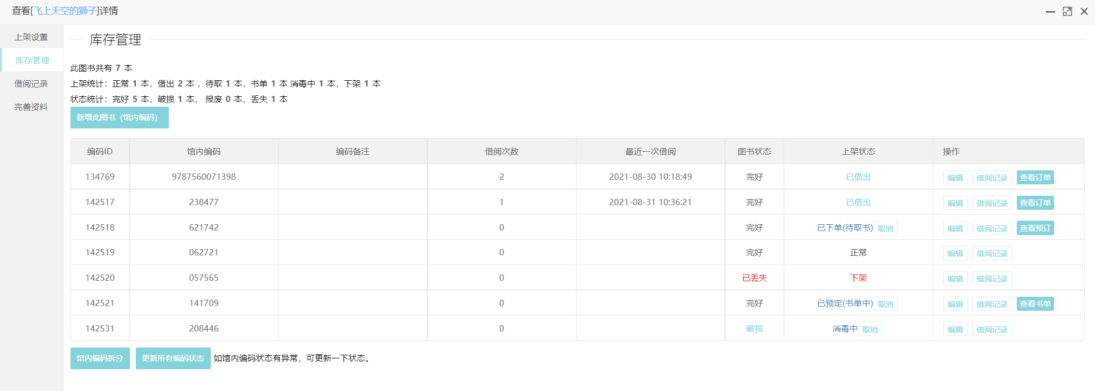Close the detail dialog window
The height and width of the screenshot is (391, 1095).
pos(1084,11)
